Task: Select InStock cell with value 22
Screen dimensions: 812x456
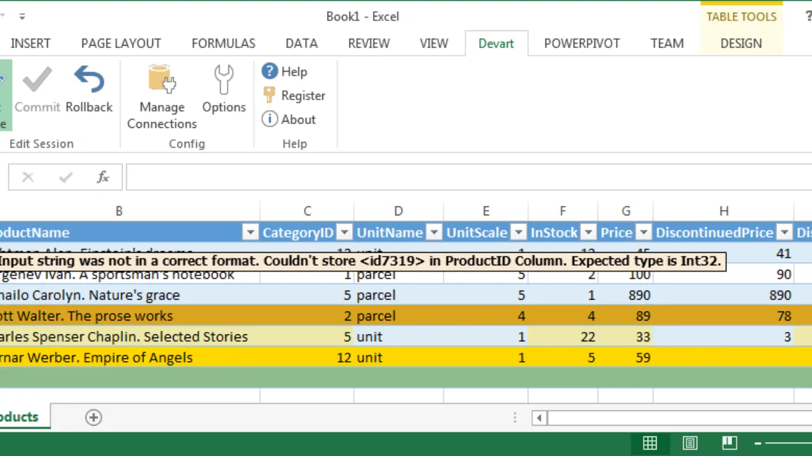Action: (563, 337)
